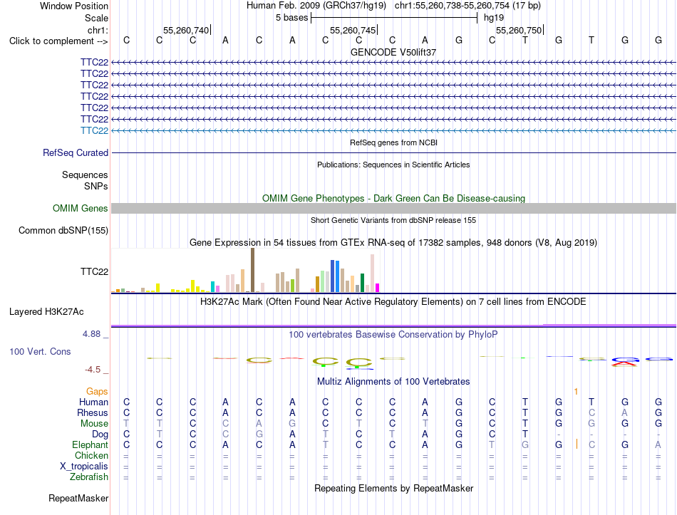Click the OMIM Genes track label

pyautogui.click(x=81, y=209)
